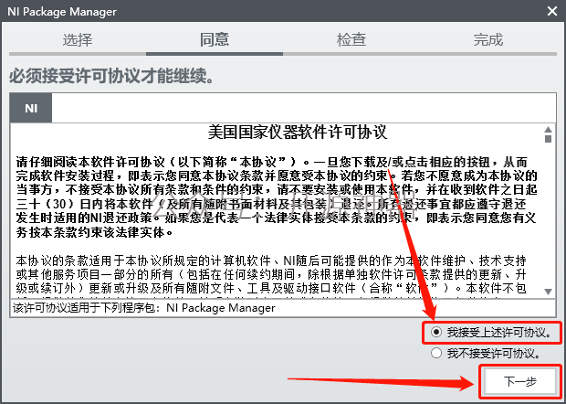Click the 美国国家仪器软件许可协议 heading
The width and height of the screenshot is (566, 404).
tap(298, 133)
